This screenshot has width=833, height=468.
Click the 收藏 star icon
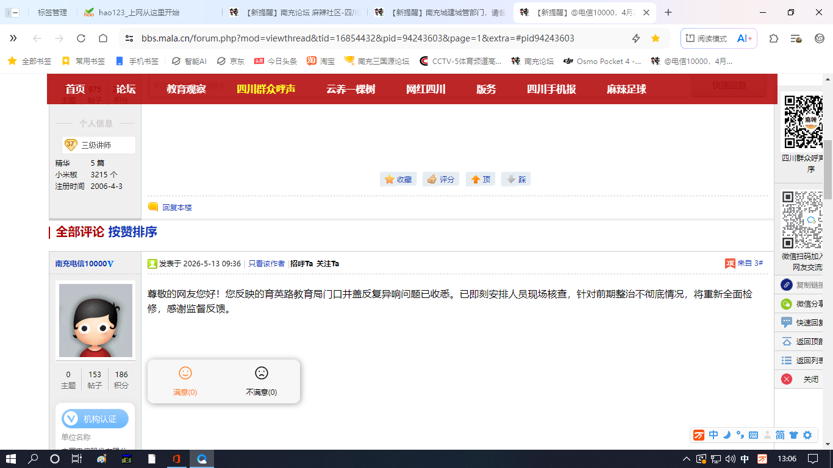coord(389,179)
